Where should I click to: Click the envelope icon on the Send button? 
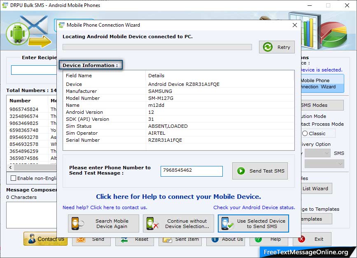pyautogui.click(x=81, y=240)
